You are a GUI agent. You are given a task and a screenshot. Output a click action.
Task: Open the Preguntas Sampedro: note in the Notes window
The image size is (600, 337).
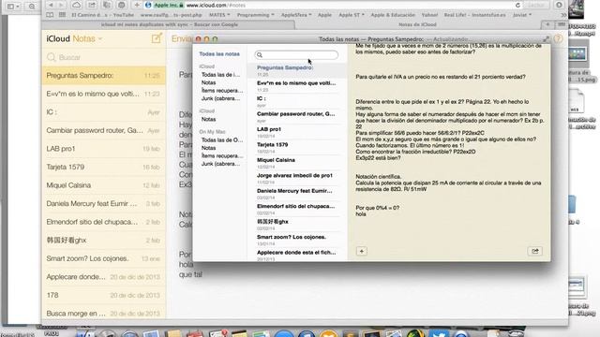pyautogui.click(x=297, y=71)
